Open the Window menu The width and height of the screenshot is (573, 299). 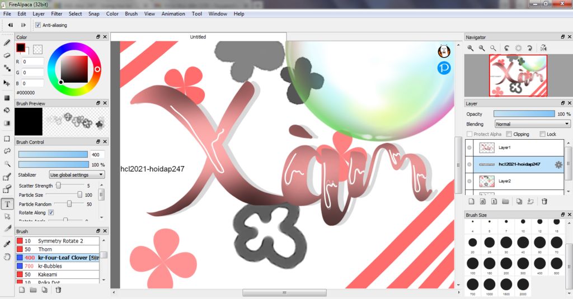click(218, 14)
